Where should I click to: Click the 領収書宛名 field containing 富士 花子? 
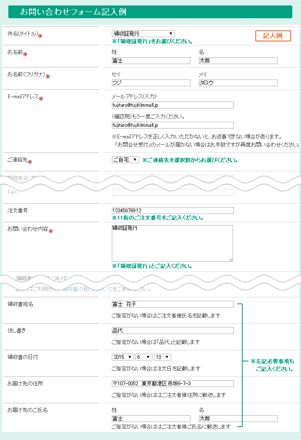click(x=172, y=305)
